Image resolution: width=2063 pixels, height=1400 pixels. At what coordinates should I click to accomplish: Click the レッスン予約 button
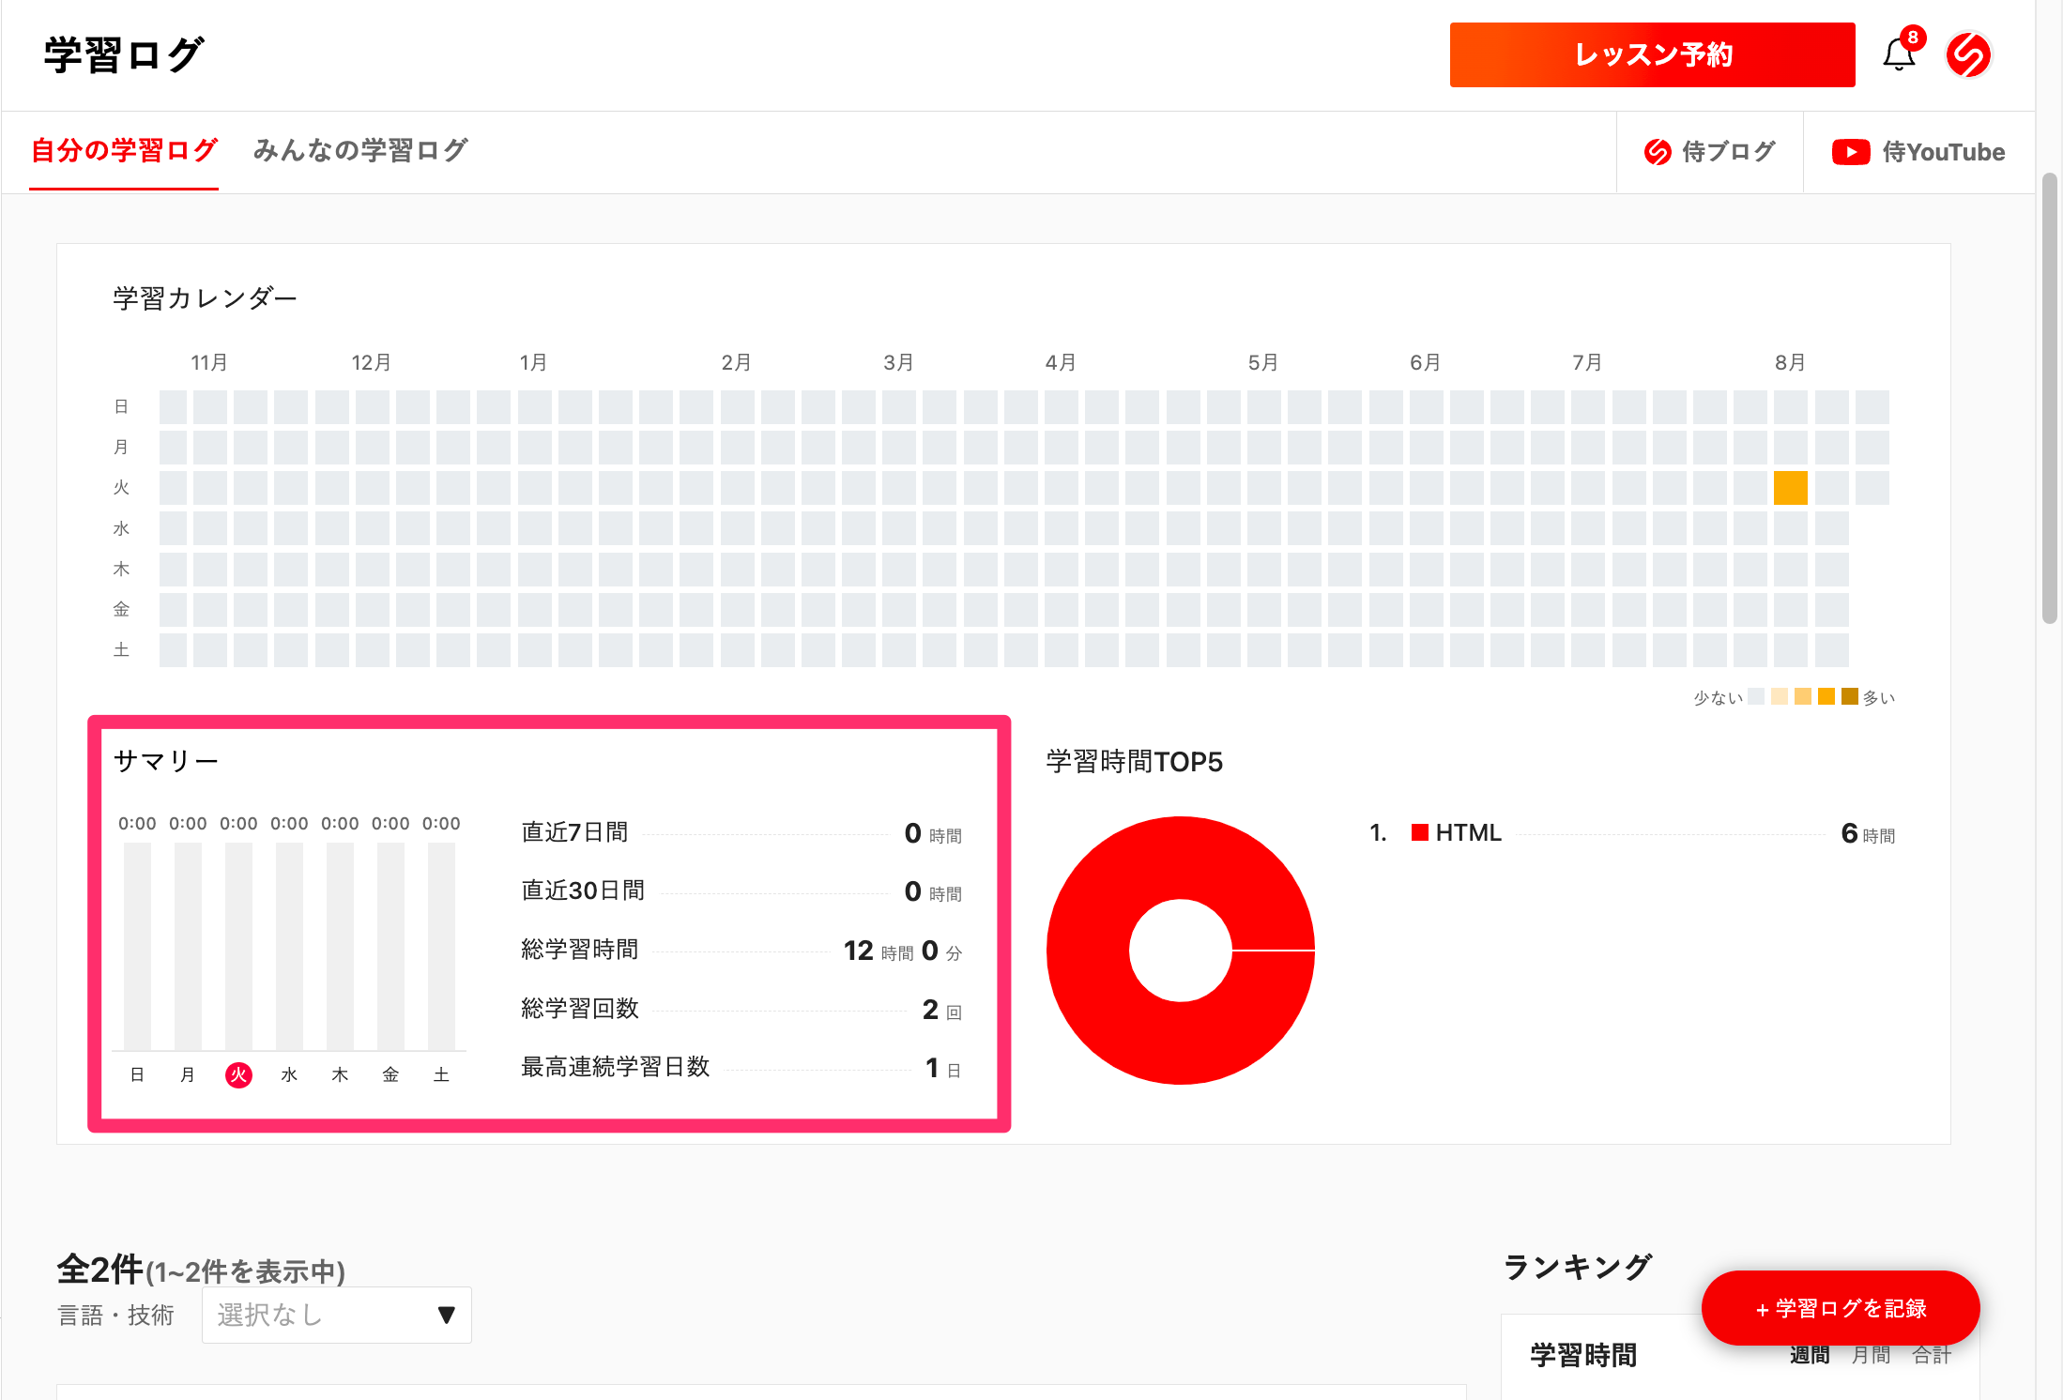(x=1652, y=55)
